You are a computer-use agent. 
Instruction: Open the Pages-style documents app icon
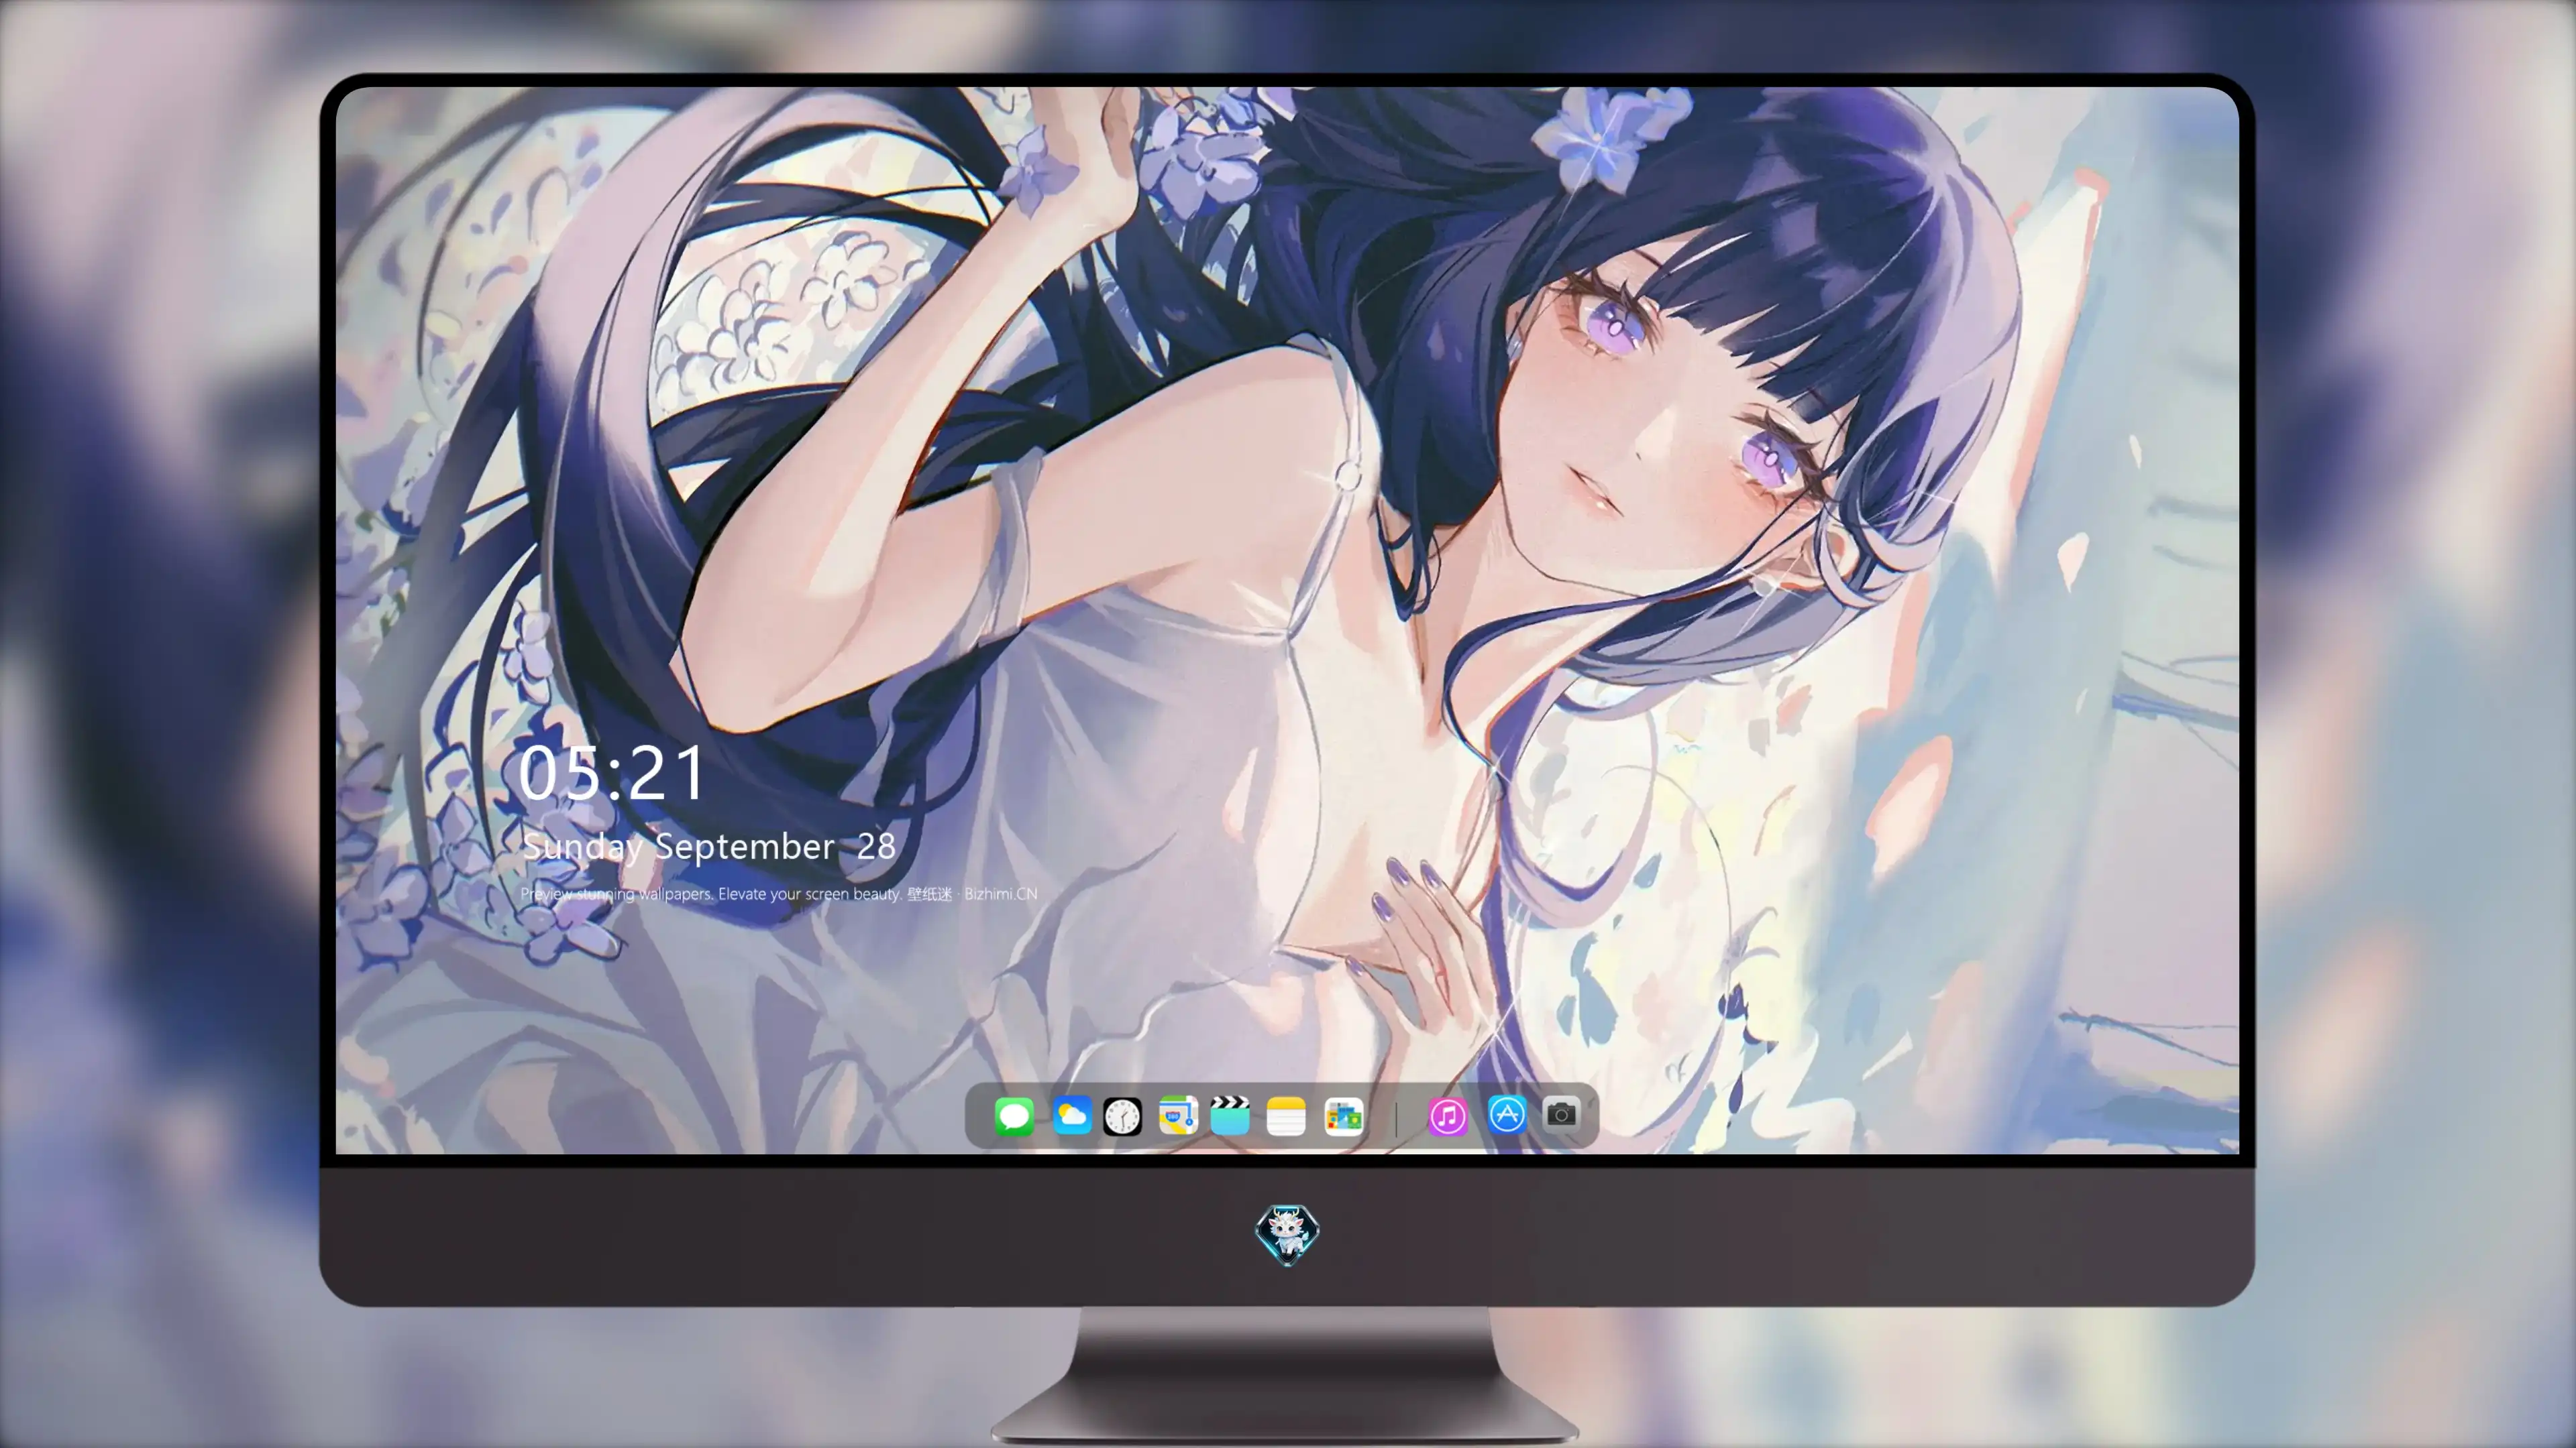click(1343, 1116)
